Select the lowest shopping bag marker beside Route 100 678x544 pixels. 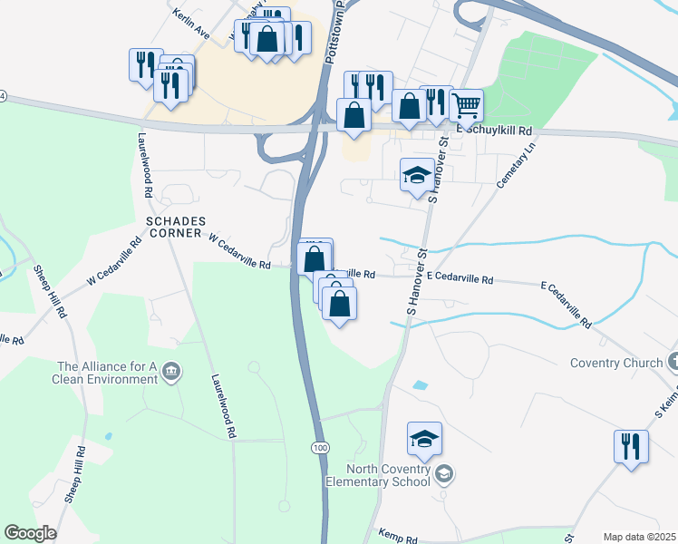(339, 304)
